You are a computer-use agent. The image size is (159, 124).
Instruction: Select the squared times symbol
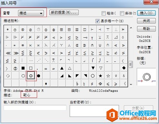(x=77, y=30)
